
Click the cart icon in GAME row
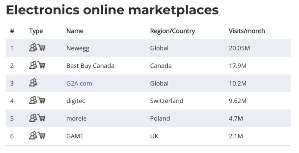(x=42, y=135)
